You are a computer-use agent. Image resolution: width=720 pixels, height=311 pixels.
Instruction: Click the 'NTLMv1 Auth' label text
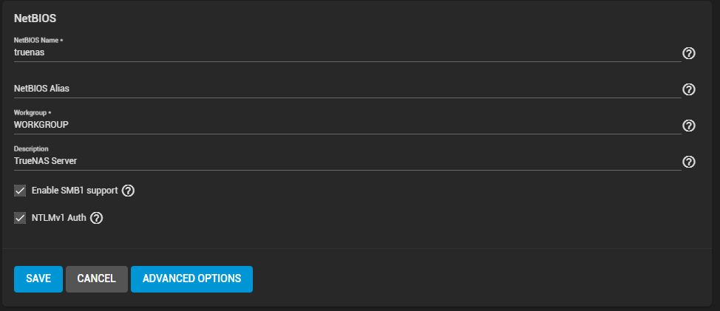(x=59, y=218)
